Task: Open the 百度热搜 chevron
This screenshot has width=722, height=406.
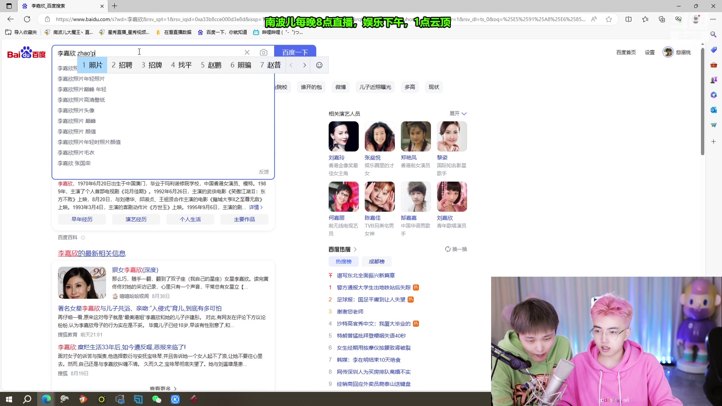Action: click(x=355, y=249)
